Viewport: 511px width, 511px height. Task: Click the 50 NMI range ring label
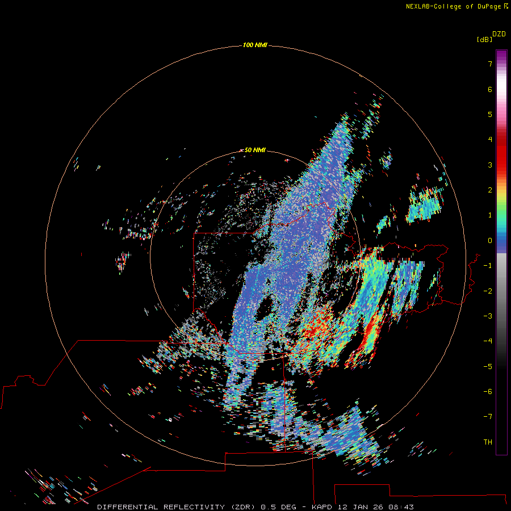pyautogui.click(x=255, y=150)
